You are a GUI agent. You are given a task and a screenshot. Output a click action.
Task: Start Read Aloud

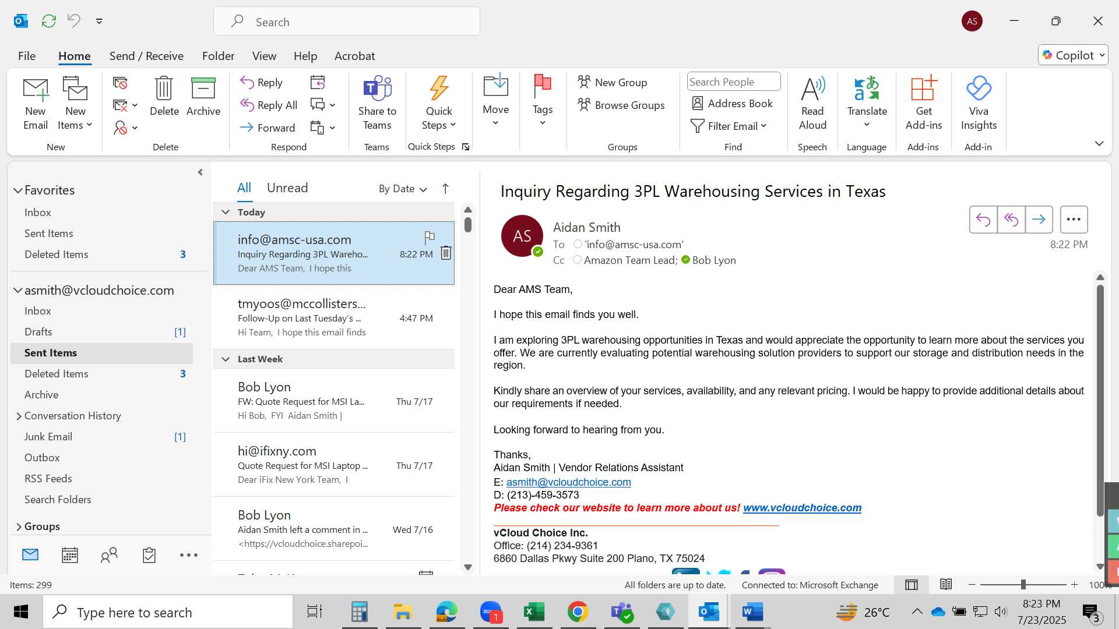click(x=812, y=104)
